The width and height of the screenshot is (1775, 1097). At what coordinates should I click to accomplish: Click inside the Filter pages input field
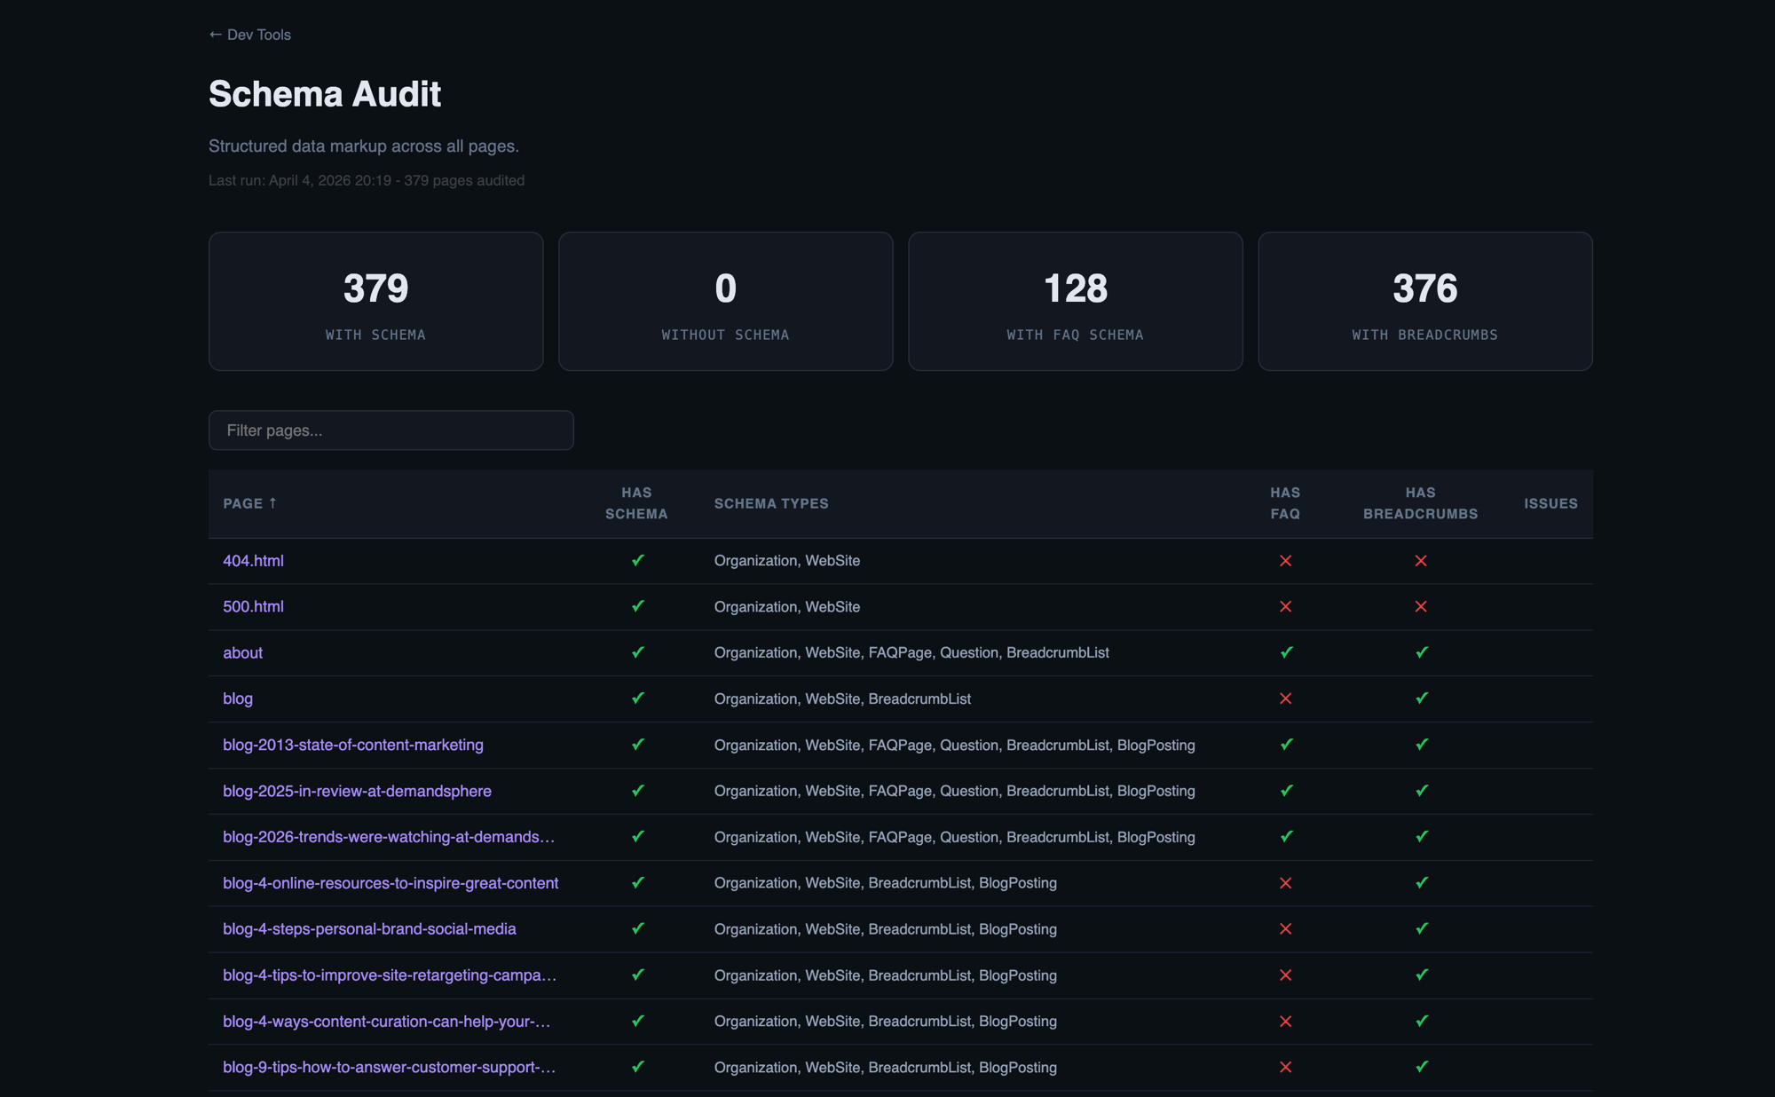click(x=390, y=430)
